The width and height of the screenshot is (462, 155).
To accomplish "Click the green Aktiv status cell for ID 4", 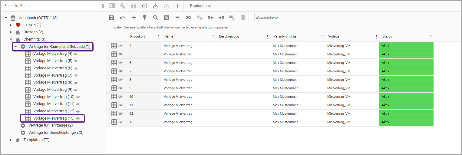I will [406, 46].
